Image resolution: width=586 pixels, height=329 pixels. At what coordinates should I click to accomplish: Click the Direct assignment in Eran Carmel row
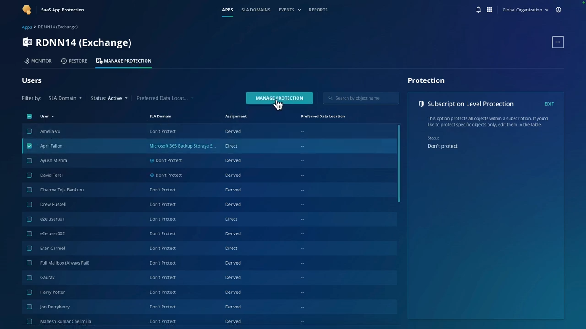tap(231, 248)
